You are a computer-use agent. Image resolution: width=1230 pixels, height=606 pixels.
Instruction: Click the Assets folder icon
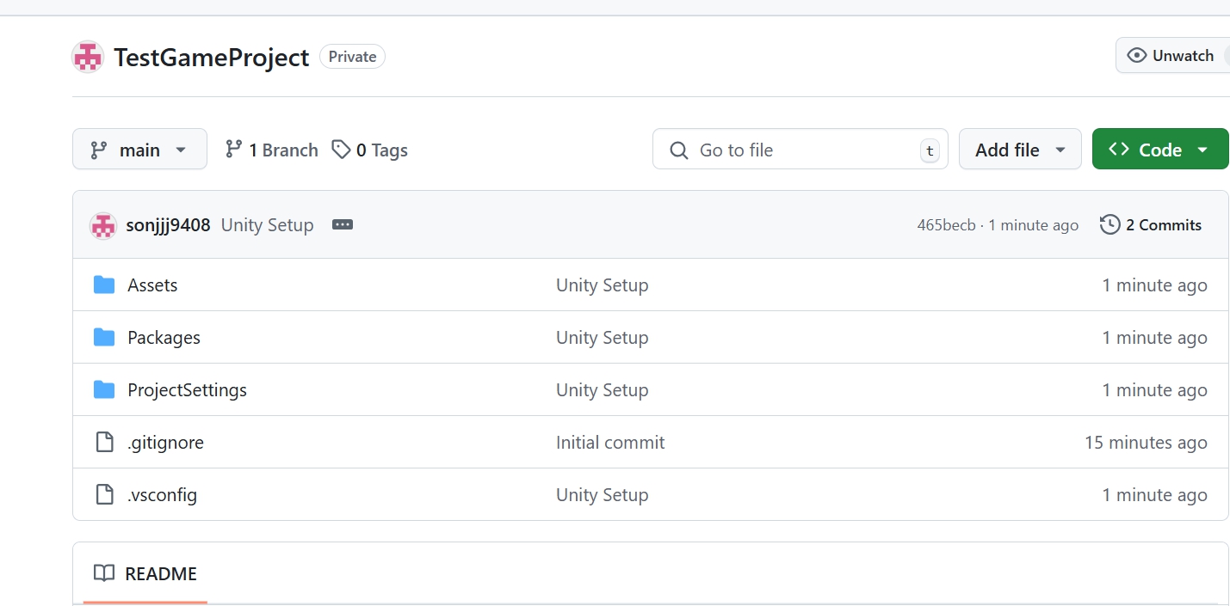pos(104,285)
